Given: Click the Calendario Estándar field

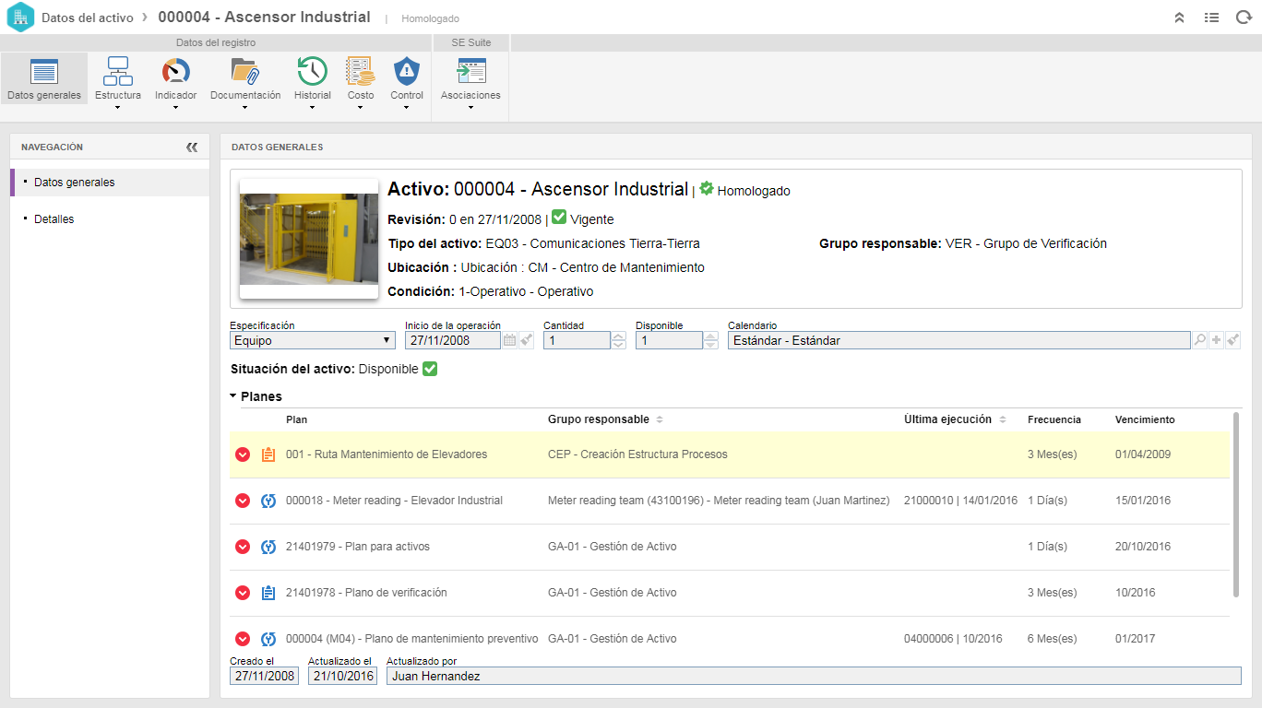Looking at the screenshot, I should (x=958, y=340).
